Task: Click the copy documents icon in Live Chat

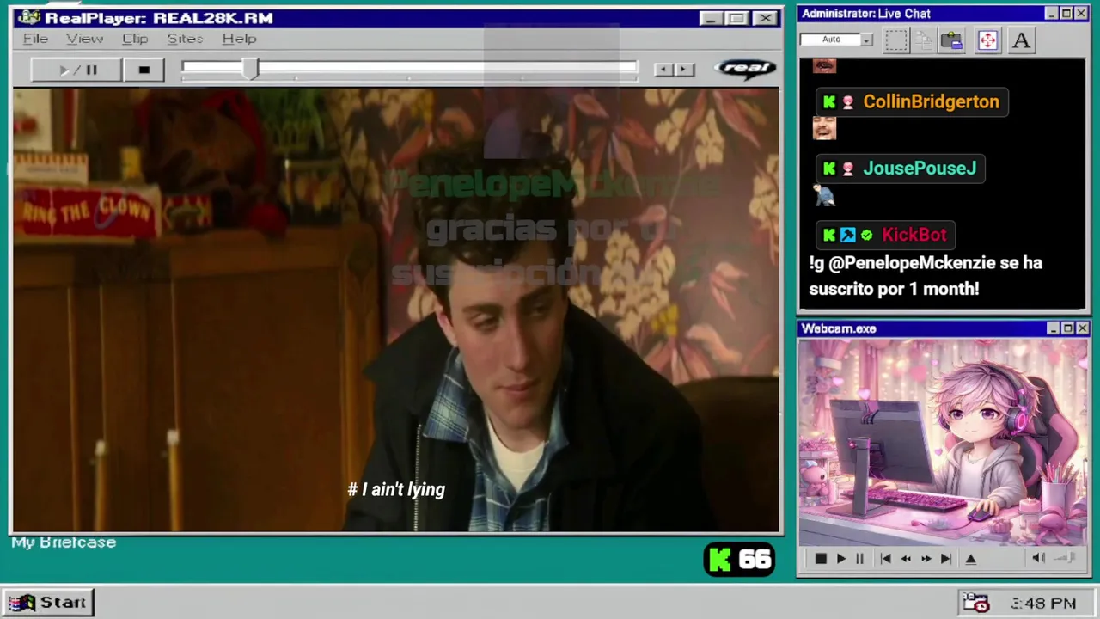Action: [x=924, y=40]
